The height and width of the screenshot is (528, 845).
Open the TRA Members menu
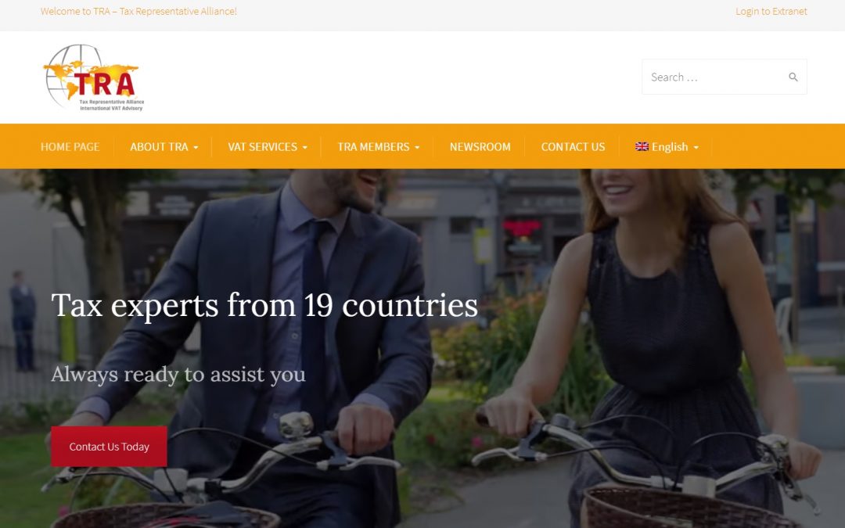(373, 146)
